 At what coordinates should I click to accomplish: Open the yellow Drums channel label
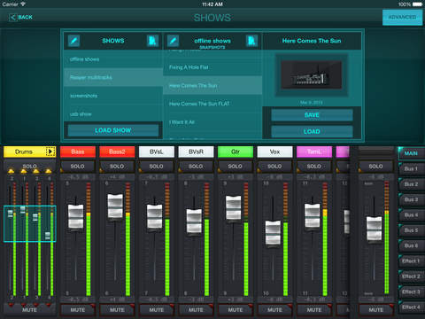(x=24, y=152)
